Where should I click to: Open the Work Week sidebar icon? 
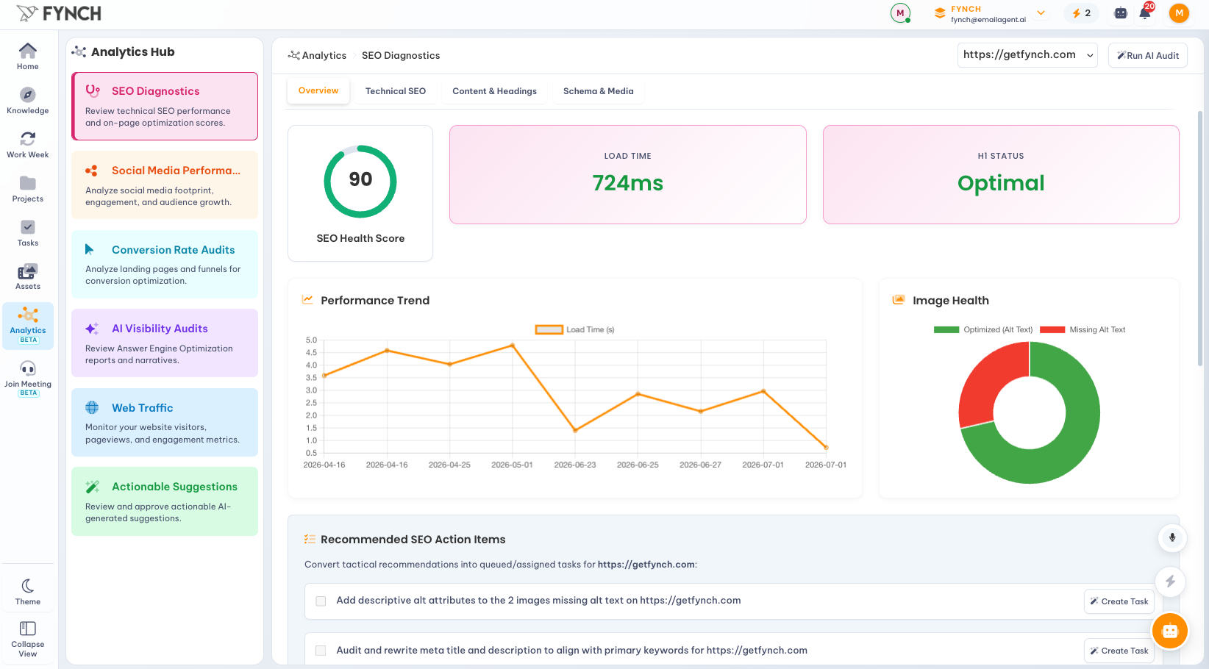click(28, 139)
